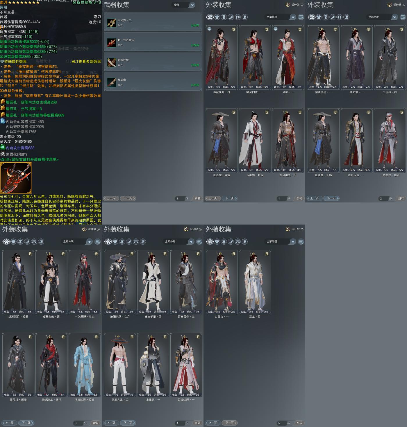Select the shirt filter icon on outfit page 3

click(x=13, y=242)
